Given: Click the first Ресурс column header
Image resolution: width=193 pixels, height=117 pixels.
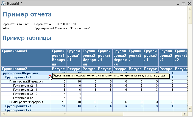Looking at the screenshot, I should (x=58, y=69).
